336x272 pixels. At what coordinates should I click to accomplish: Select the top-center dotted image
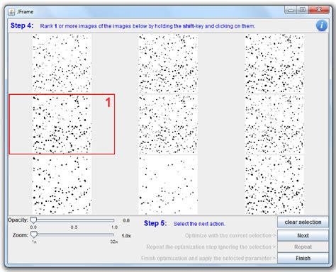click(168, 63)
